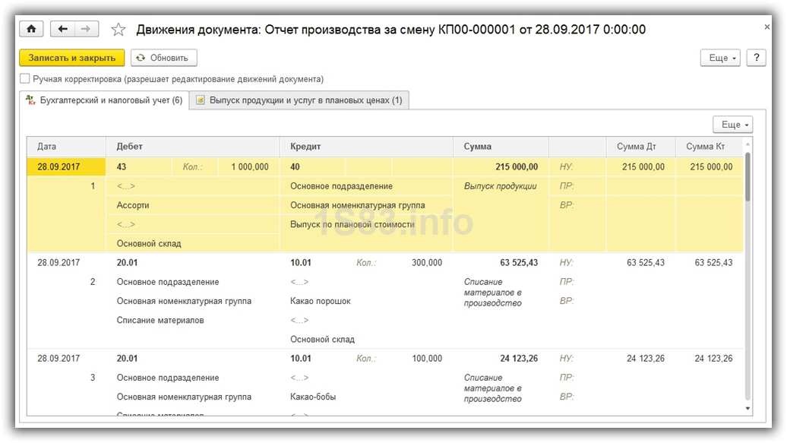This screenshot has width=787, height=443.
Task: Open the table Еще dropdown menu
Action: coord(733,125)
